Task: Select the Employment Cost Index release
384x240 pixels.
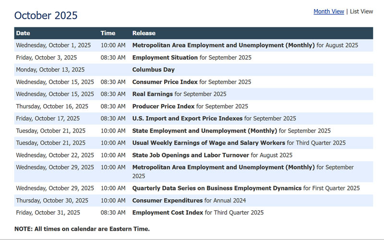Action: click(x=168, y=213)
